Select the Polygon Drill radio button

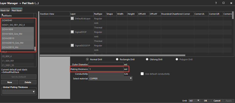click(x=177, y=59)
